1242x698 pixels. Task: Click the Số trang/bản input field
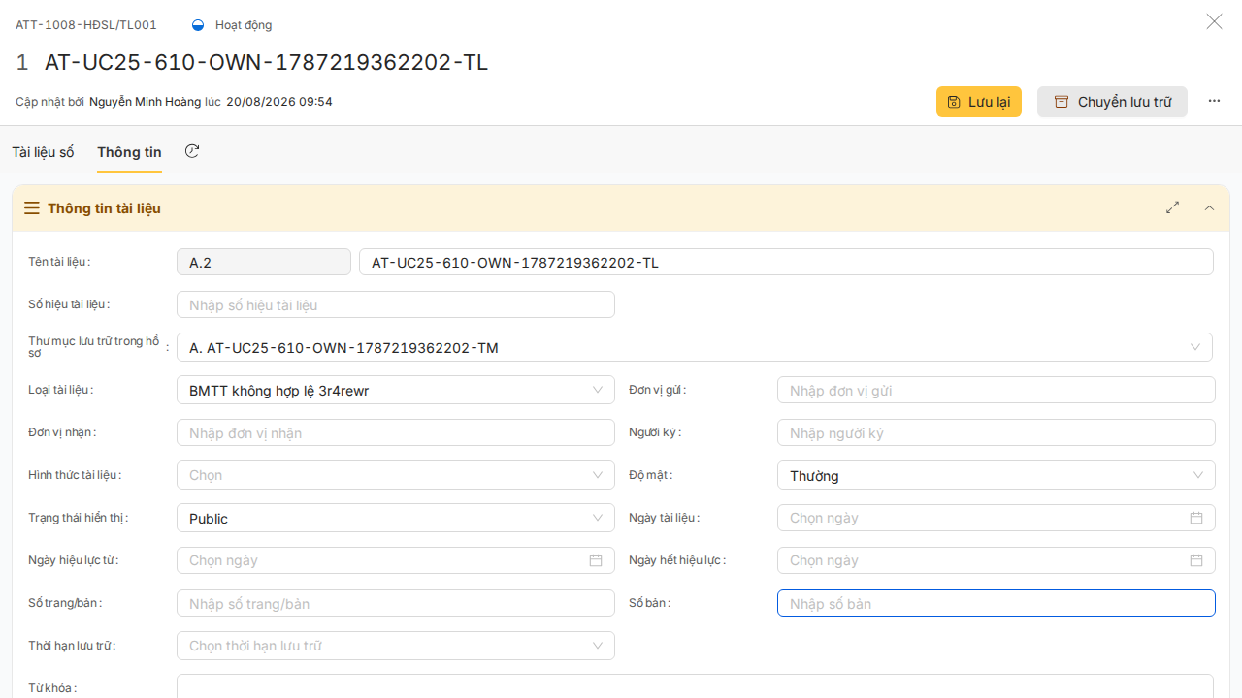click(396, 603)
